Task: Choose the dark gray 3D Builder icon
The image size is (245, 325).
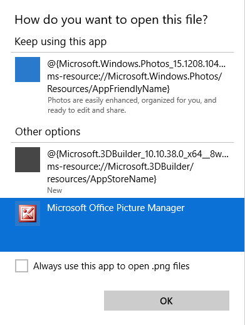Action: 28,160
